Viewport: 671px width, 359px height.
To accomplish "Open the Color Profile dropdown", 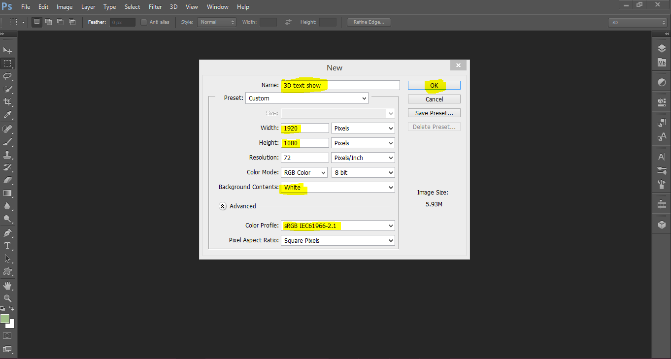I will (338, 226).
